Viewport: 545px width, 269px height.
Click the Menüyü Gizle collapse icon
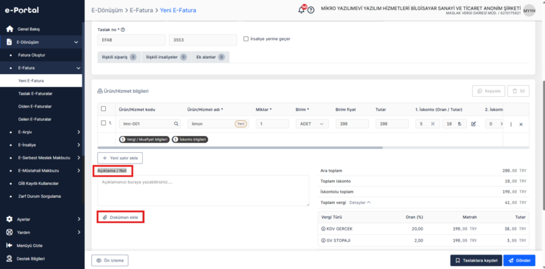tap(10, 246)
